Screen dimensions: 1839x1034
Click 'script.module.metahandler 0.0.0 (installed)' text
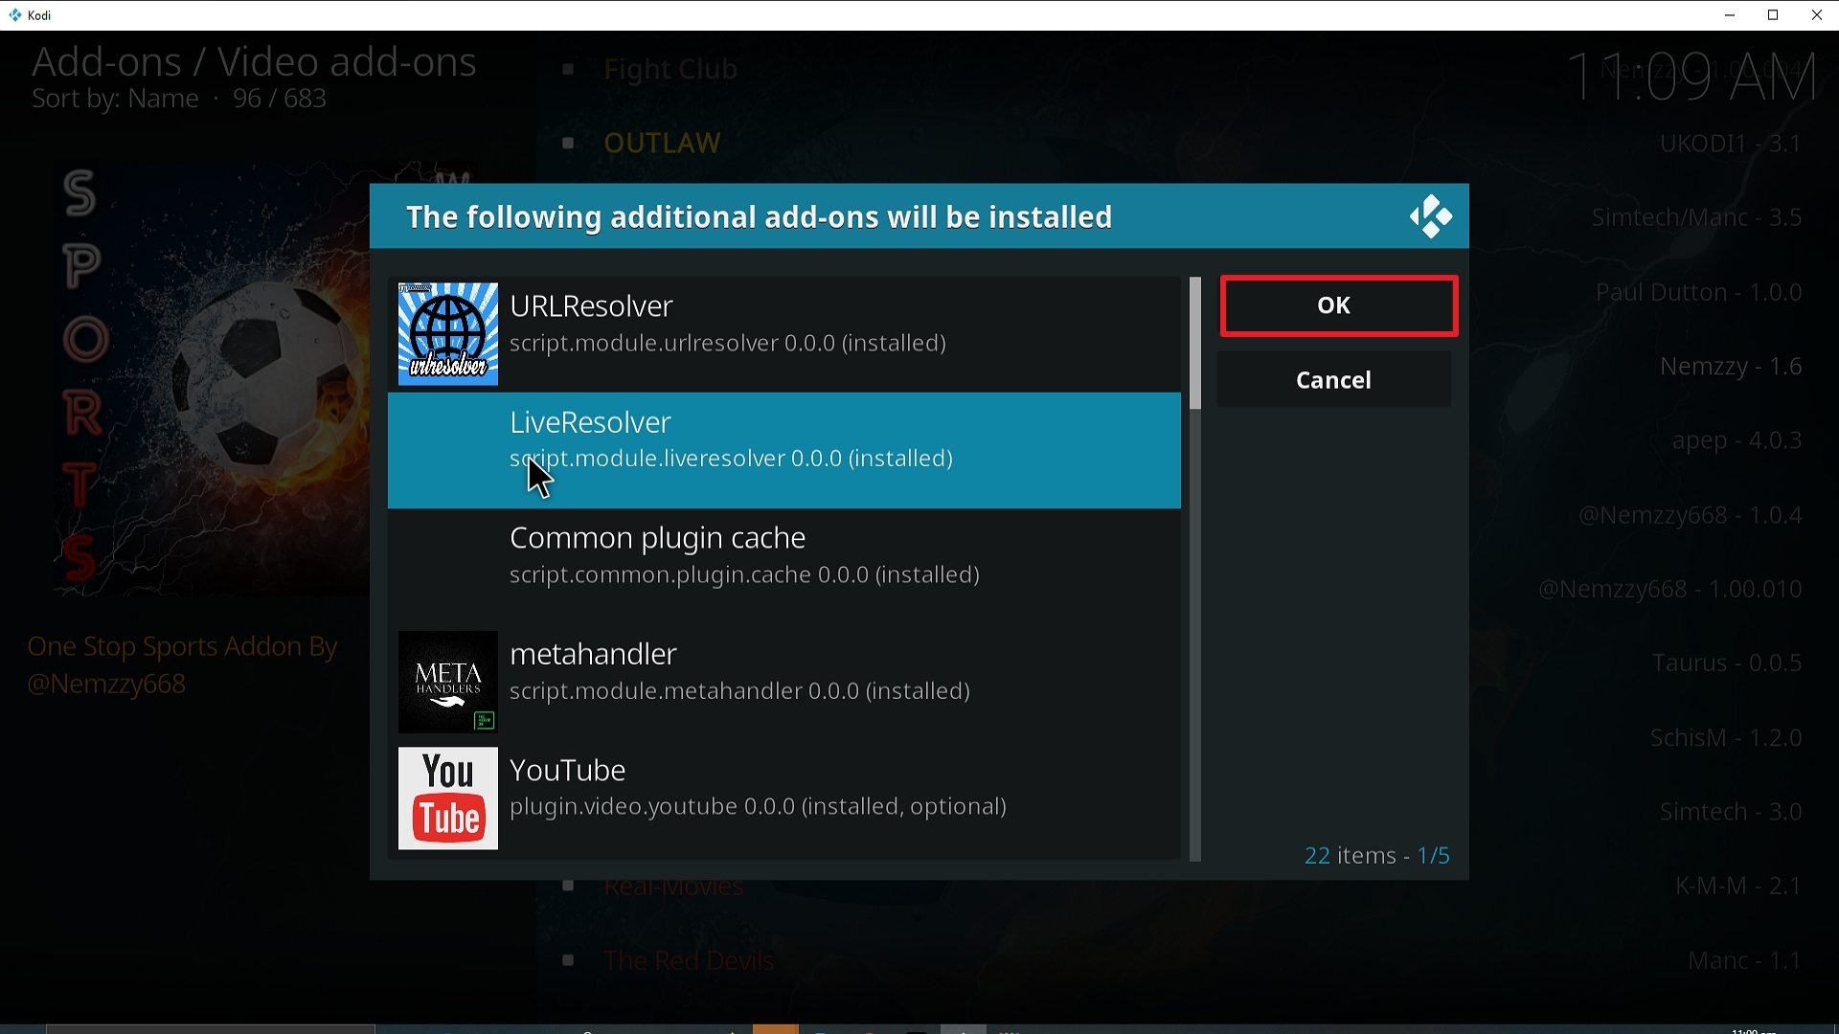point(740,691)
